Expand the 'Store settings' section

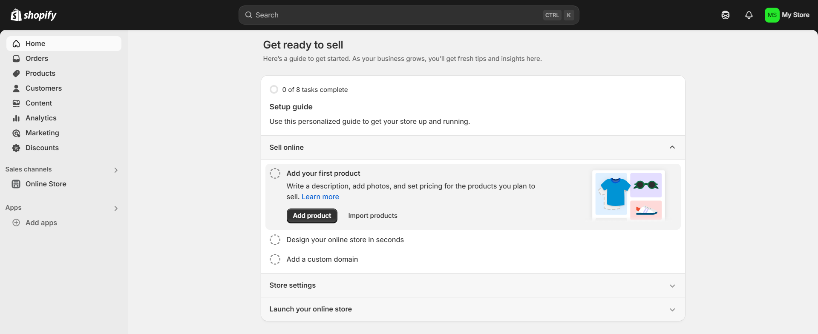click(x=672, y=285)
